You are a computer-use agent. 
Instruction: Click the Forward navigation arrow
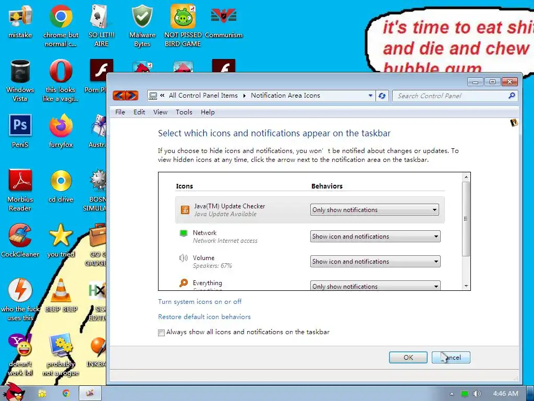click(132, 96)
